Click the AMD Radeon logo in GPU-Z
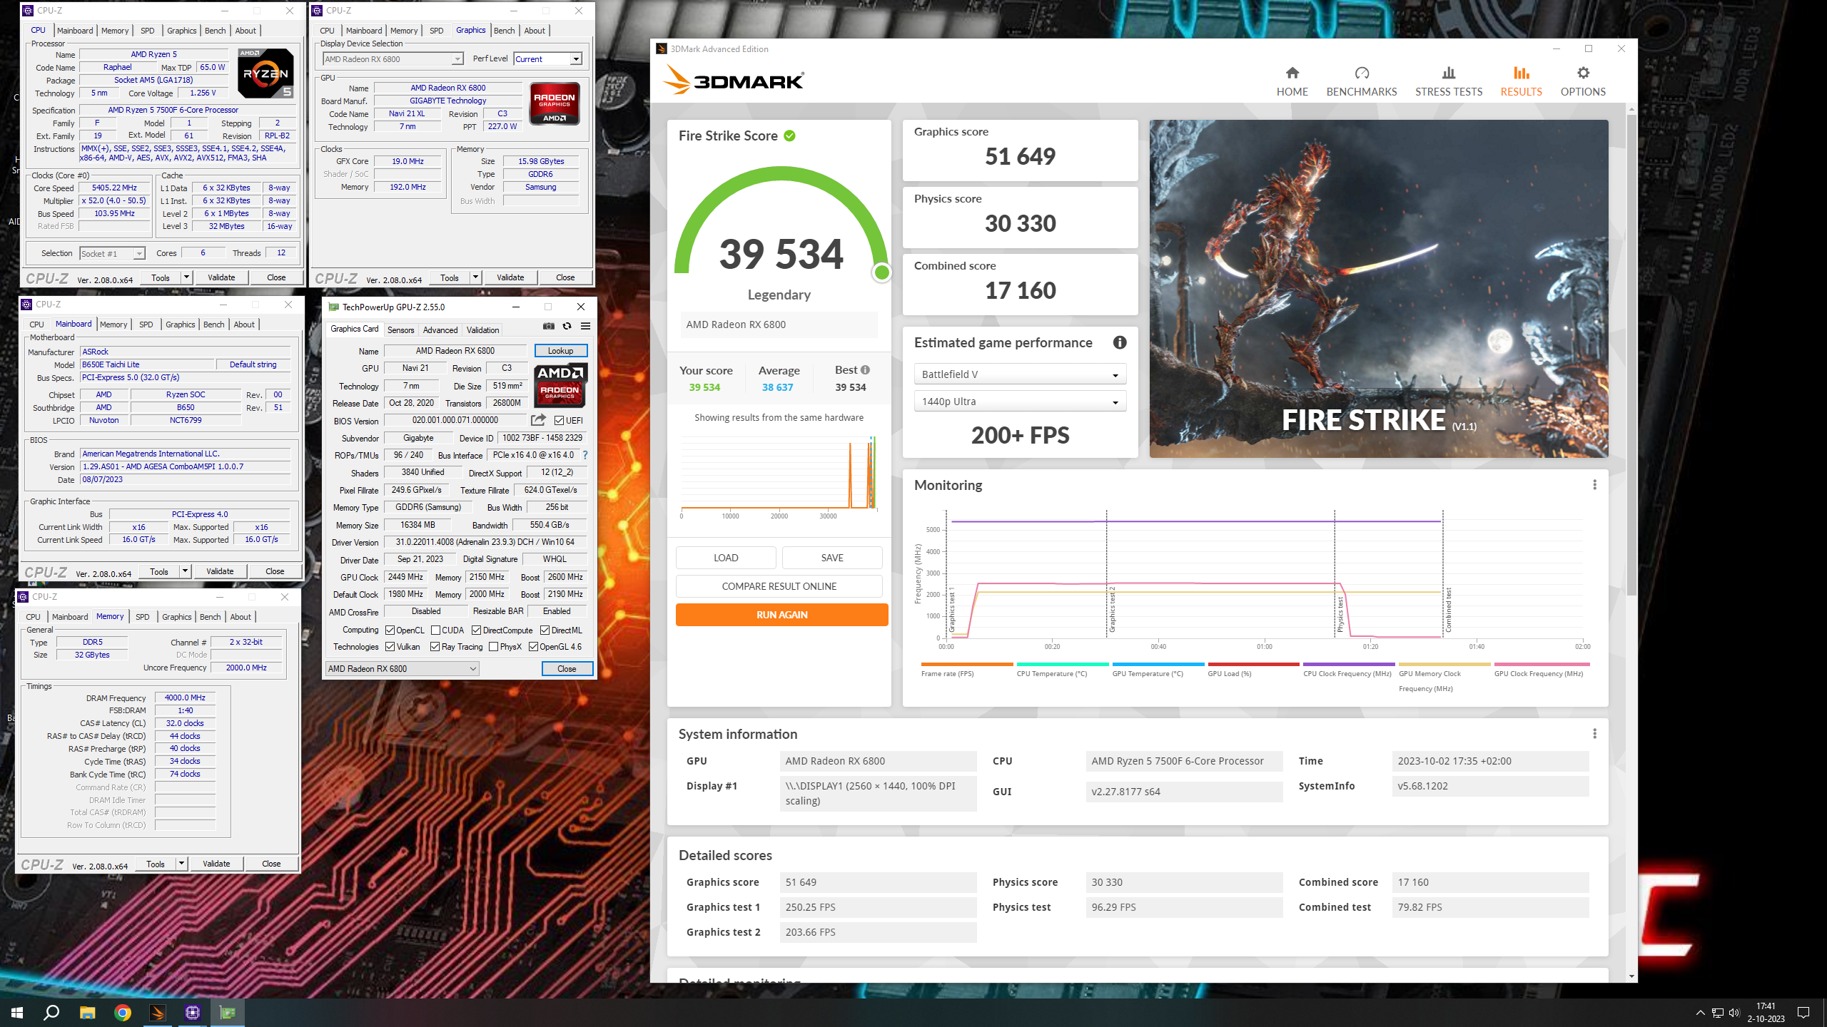Viewport: 1827px width, 1027px height. pyautogui.click(x=560, y=385)
